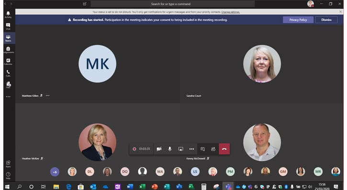Show more apps ellipsis in sidebar
This screenshot has width=347, height=190.
tap(8, 97)
